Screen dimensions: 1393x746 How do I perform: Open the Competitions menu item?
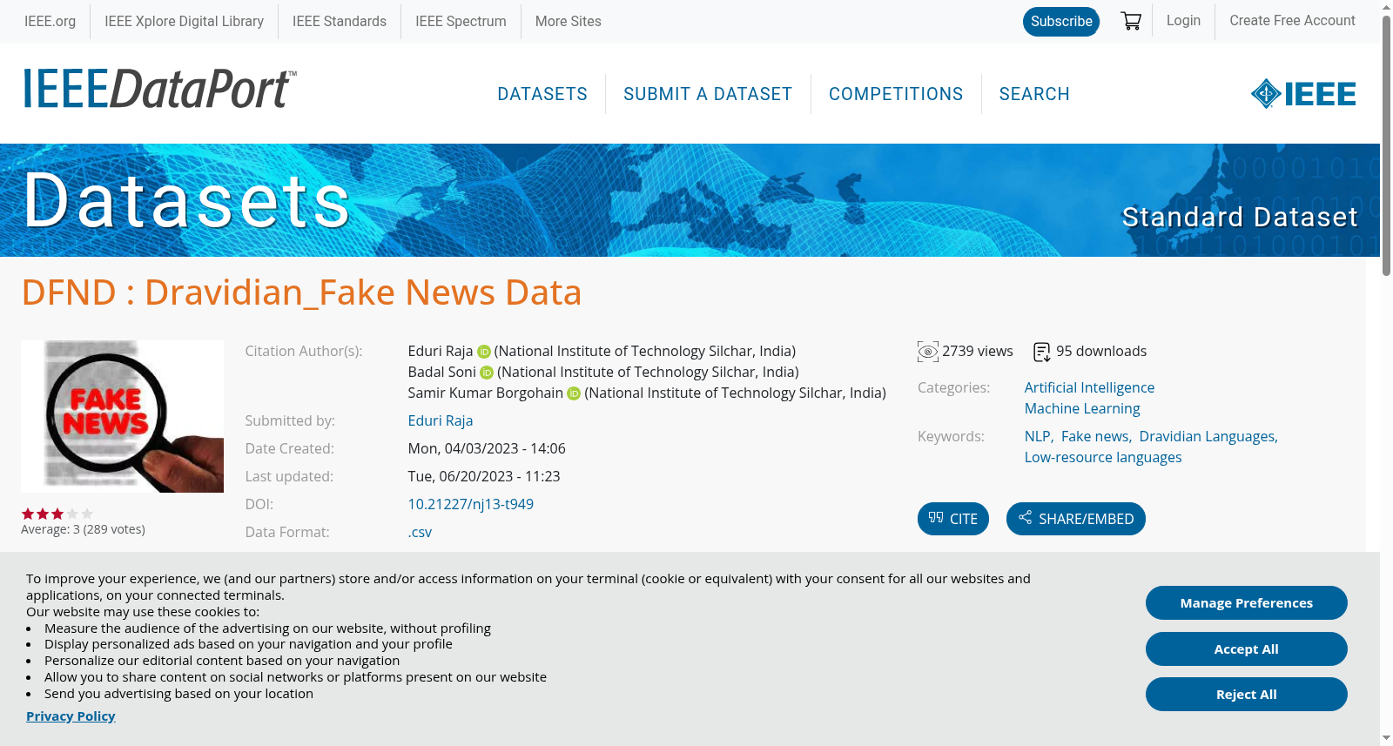tap(896, 94)
